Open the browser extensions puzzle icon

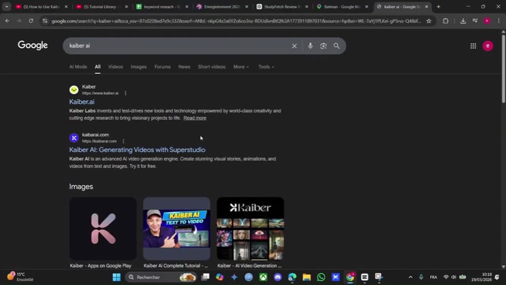pyautogui.click(x=446, y=21)
